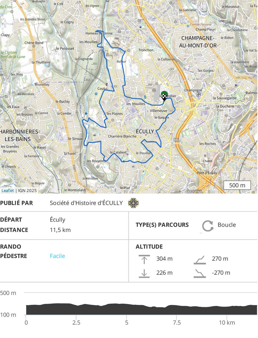
Task: Click the 10 km mark on elevation axis
Action: click(227, 322)
